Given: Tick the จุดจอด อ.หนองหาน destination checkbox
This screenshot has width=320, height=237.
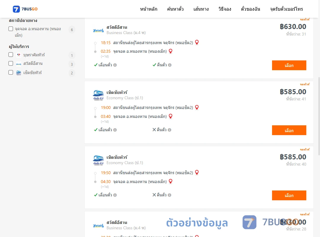Looking at the screenshot, I should pos(11,29).
